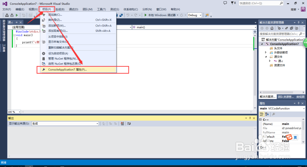The width and height of the screenshot is (307, 167).
Task: Open the 工具箱 side tab
Action: [4, 48]
